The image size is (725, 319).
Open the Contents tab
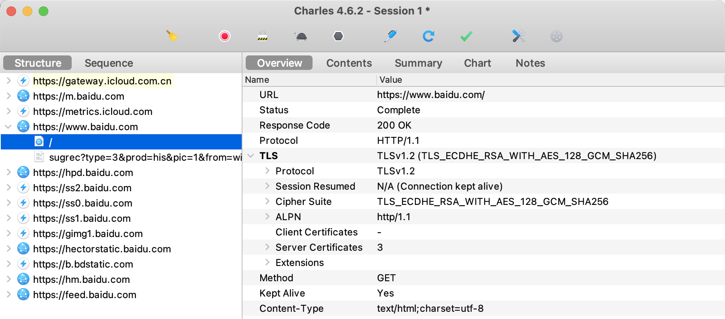click(x=349, y=63)
